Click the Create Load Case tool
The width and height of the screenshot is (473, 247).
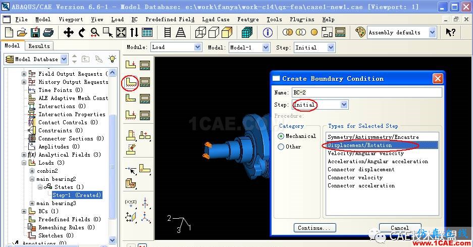tap(131, 115)
